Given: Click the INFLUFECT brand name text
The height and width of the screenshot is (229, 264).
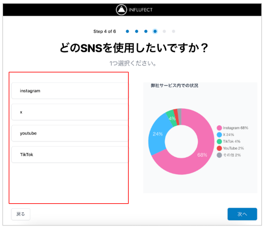Looking at the screenshot, I should (x=141, y=10).
